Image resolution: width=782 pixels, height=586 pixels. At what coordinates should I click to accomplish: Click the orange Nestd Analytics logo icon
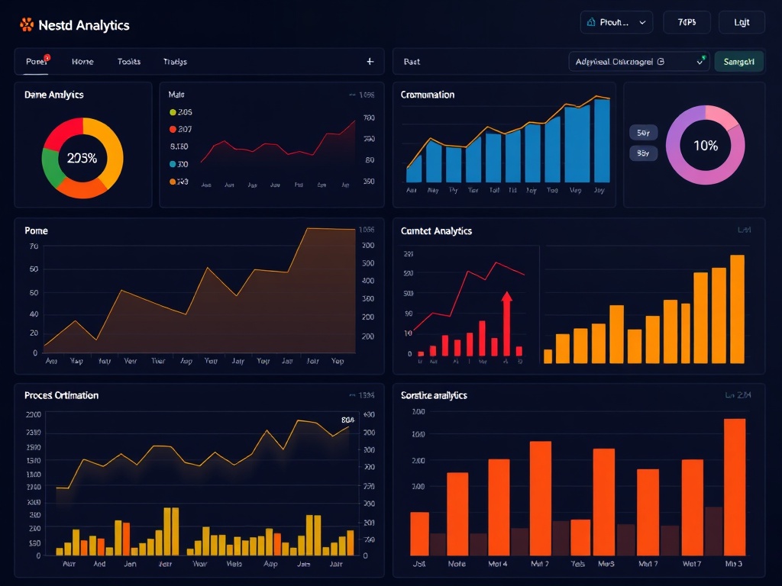(27, 25)
